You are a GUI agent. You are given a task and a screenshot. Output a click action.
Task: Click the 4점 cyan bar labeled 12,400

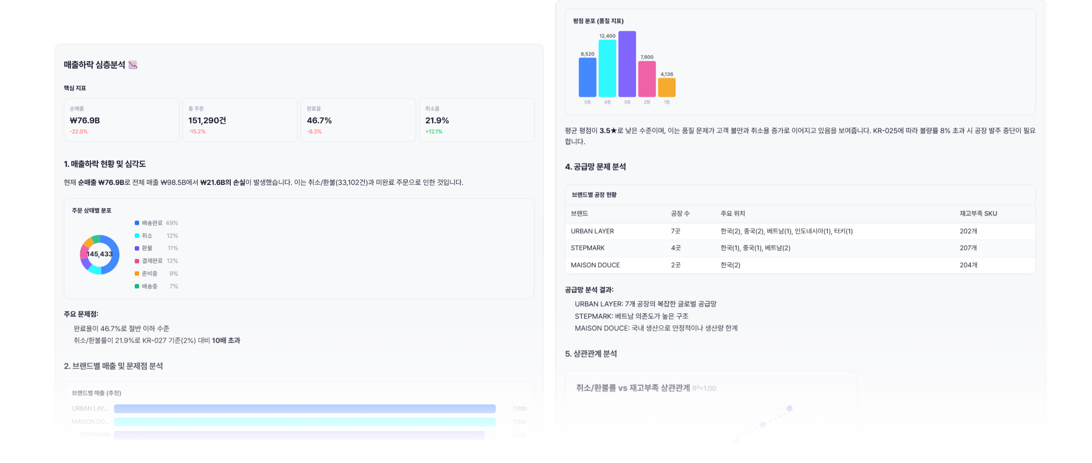(x=607, y=68)
